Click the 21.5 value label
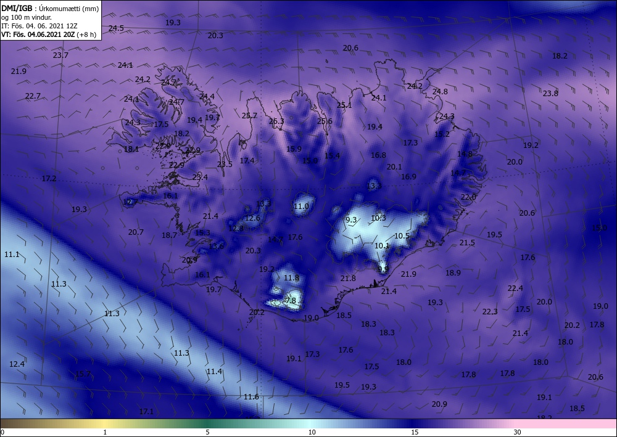 (x=468, y=243)
